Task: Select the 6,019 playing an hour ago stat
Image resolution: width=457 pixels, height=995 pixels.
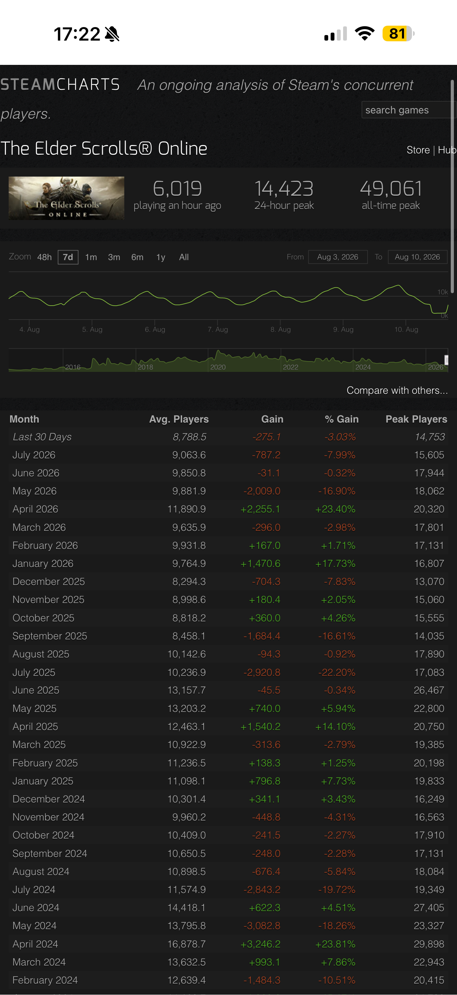Action: (x=177, y=195)
